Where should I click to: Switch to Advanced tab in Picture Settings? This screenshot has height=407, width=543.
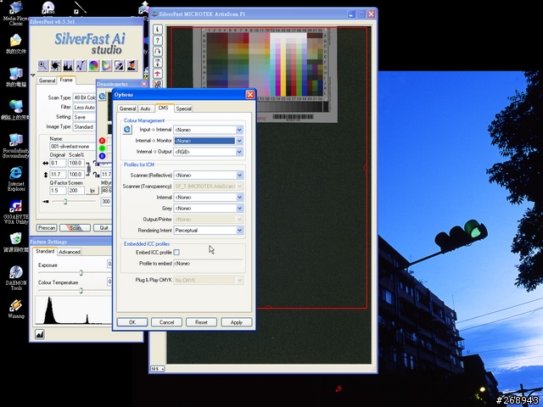70,252
